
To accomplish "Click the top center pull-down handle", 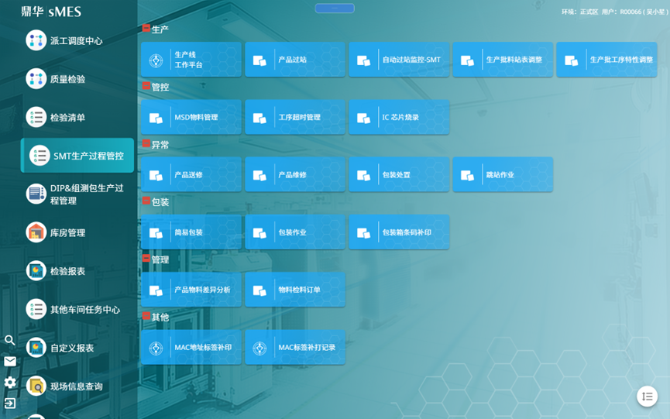I will (335, 9).
